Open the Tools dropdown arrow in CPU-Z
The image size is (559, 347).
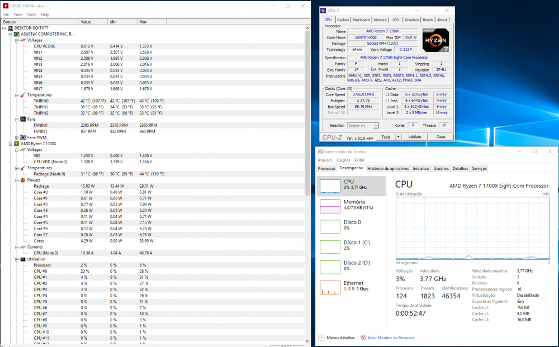(x=397, y=136)
